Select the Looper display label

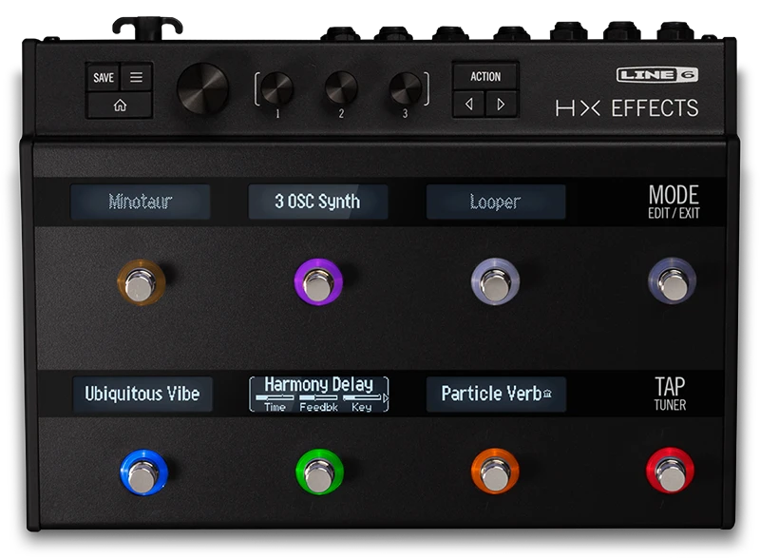tap(495, 202)
